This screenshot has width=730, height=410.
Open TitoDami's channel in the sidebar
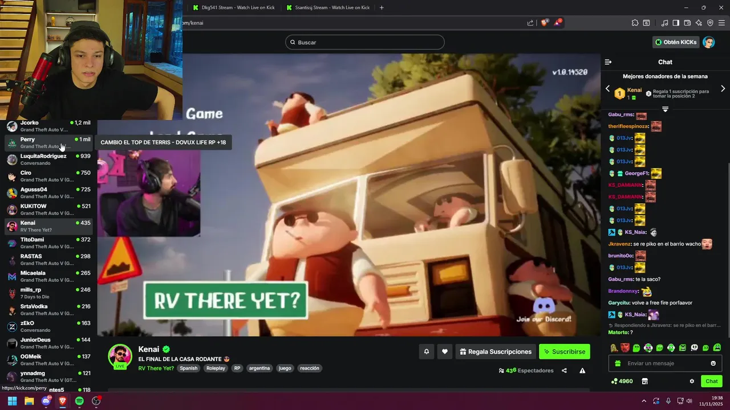[48, 243]
